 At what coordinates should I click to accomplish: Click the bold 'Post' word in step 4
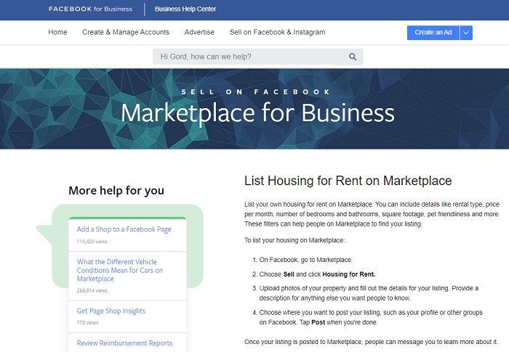[x=318, y=322]
